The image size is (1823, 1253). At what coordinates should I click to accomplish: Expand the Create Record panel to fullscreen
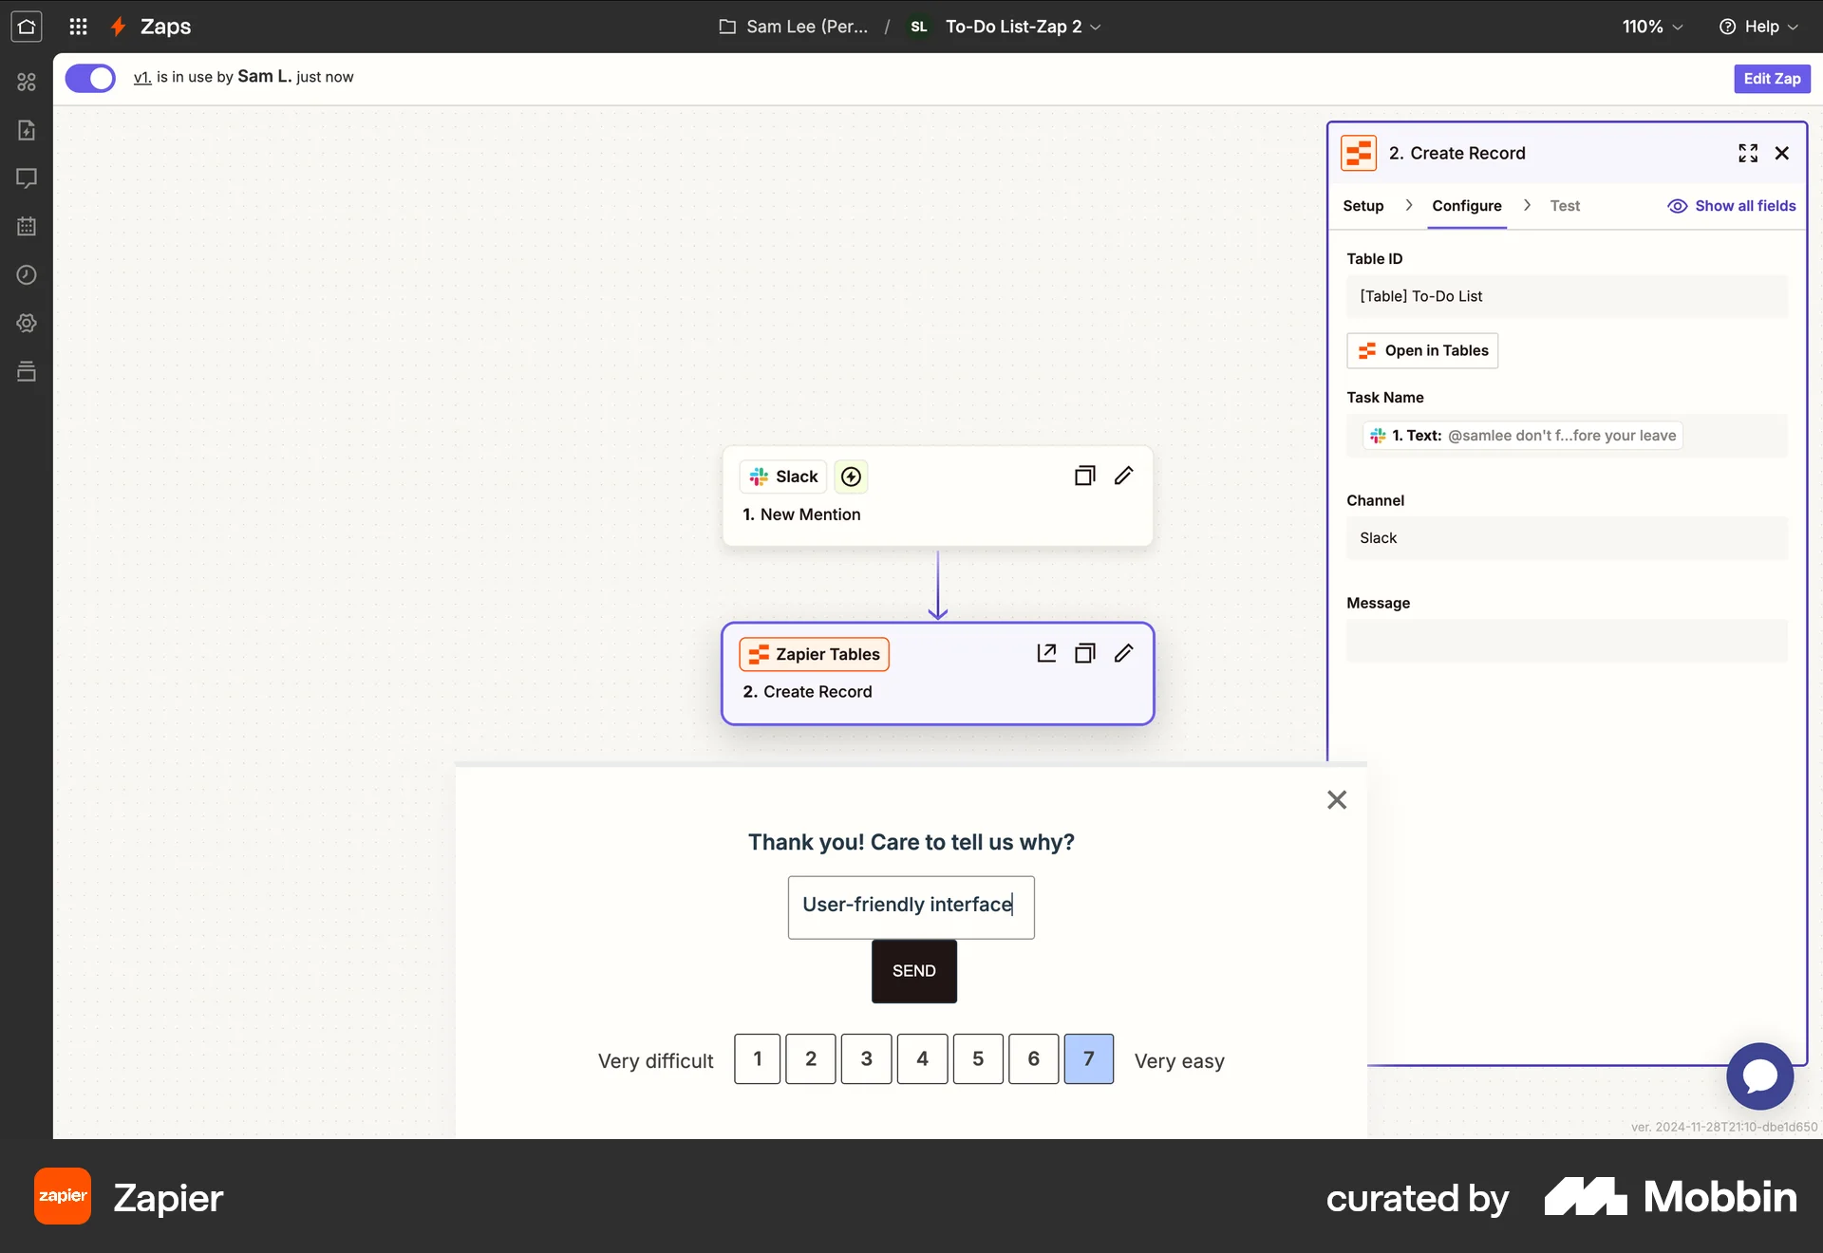click(1748, 153)
